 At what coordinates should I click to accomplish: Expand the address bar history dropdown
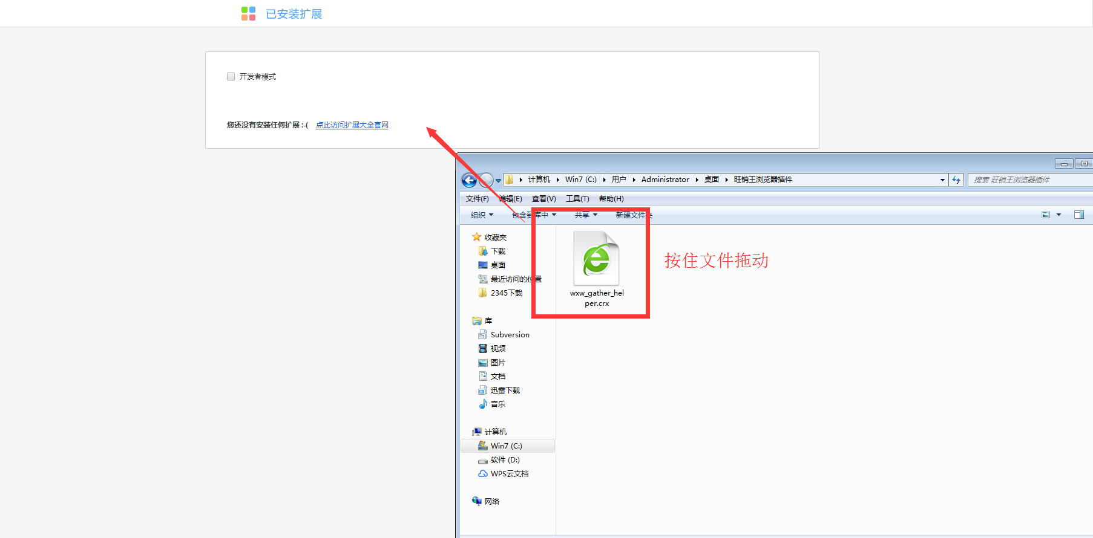pyautogui.click(x=942, y=180)
